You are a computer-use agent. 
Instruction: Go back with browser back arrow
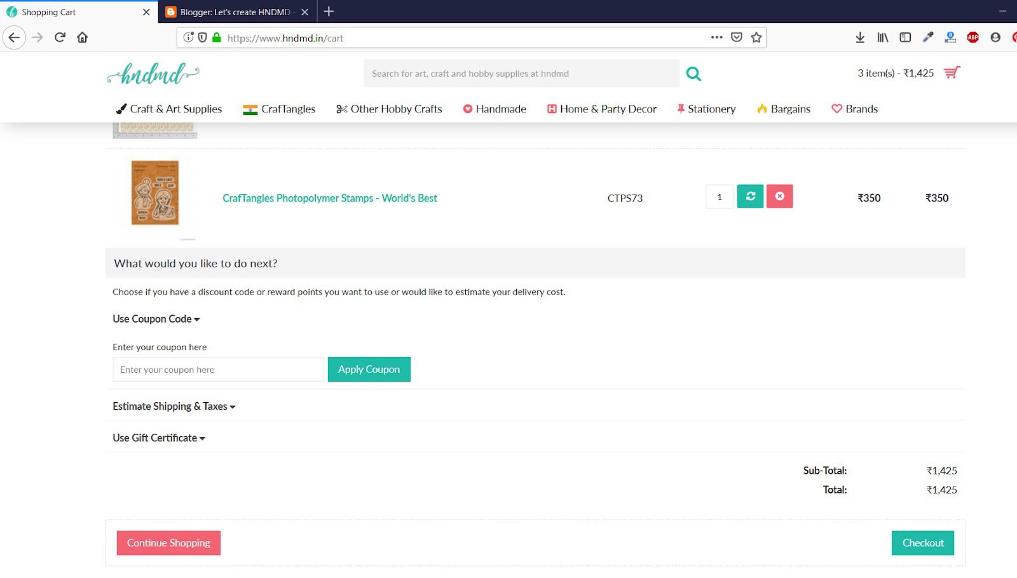[14, 37]
